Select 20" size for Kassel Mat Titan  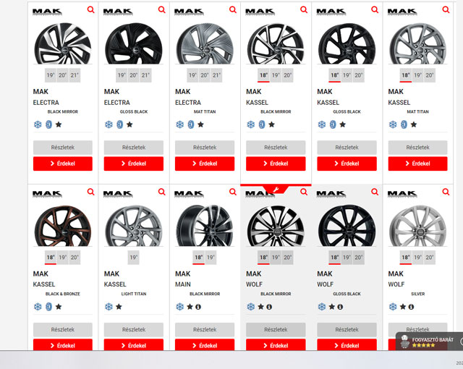pyautogui.click(x=430, y=75)
